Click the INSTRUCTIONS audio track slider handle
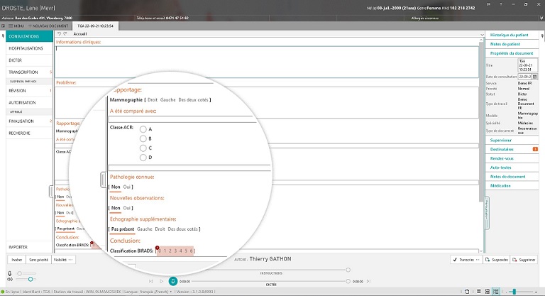 click(x=348, y=270)
